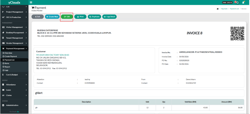Click the Tenant Management icon
Viewport: 250px width, 114px height.
click(x=3, y=38)
